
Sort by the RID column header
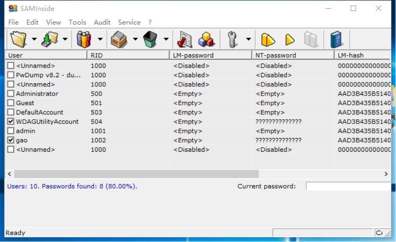pos(128,55)
